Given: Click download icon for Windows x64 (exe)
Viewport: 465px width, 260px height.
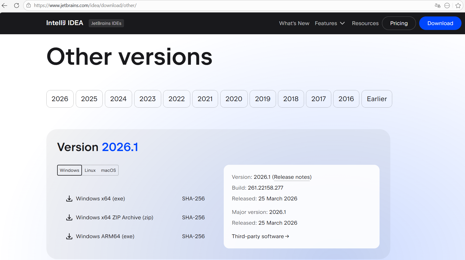Looking at the screenshot, I should click(69, 199).
